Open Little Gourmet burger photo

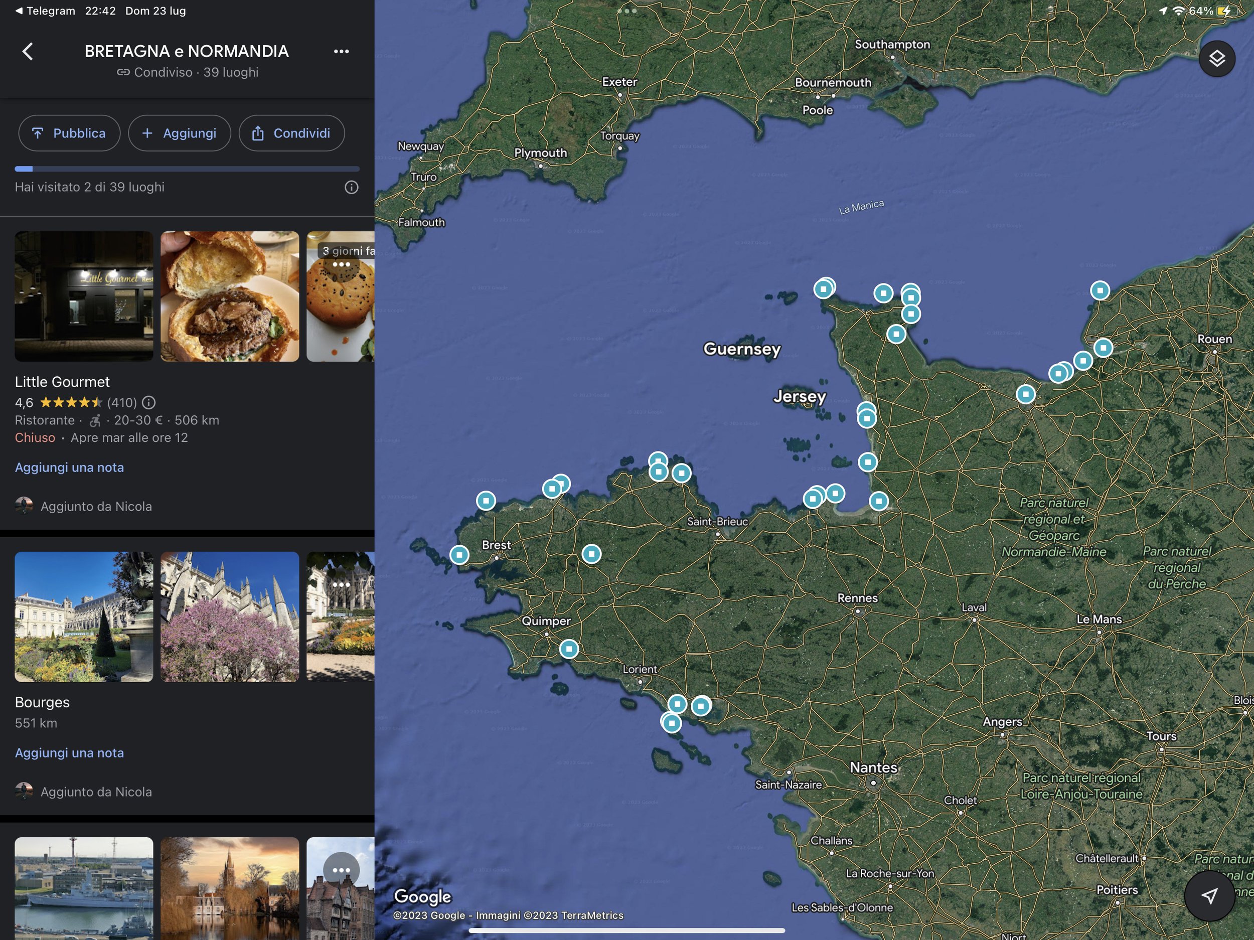click(230, 296)
